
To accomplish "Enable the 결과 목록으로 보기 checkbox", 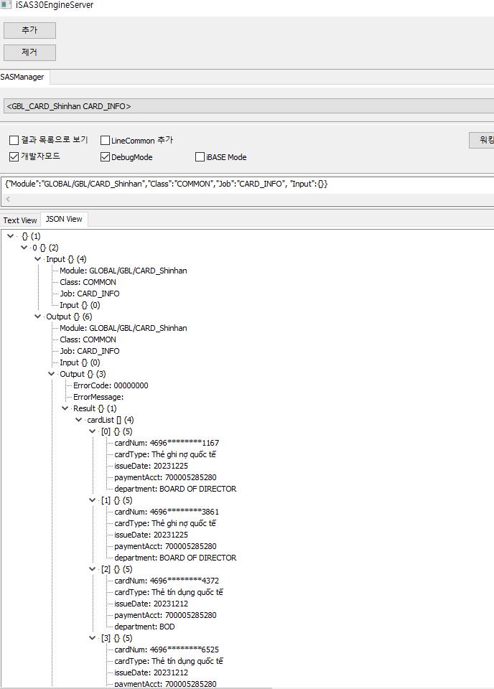I will click(x=14, y=140).
